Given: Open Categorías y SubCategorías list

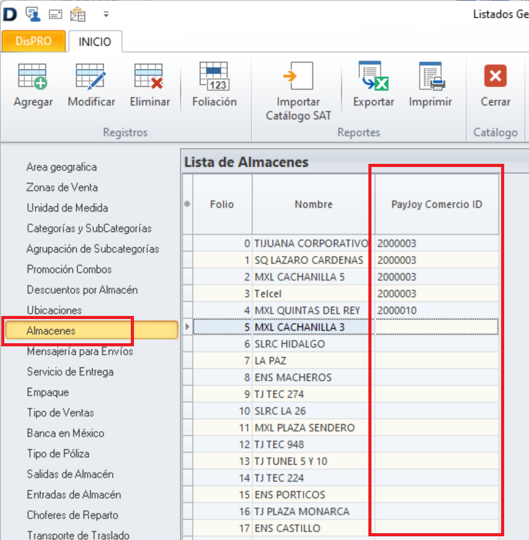Looking at the screenshot, I should 89,228.
